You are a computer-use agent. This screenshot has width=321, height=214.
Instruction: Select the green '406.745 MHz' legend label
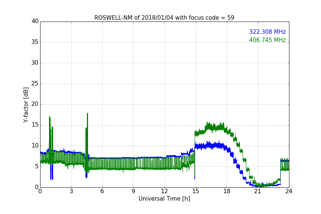(x=267, y=40)
